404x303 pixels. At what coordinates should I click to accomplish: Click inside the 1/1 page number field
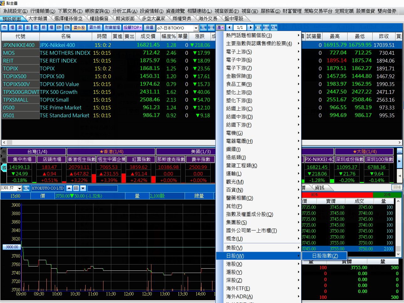[240, 28]
